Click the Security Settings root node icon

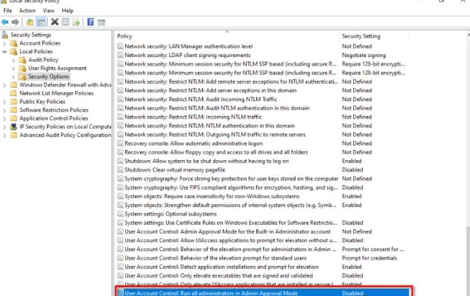coord(4,35)
